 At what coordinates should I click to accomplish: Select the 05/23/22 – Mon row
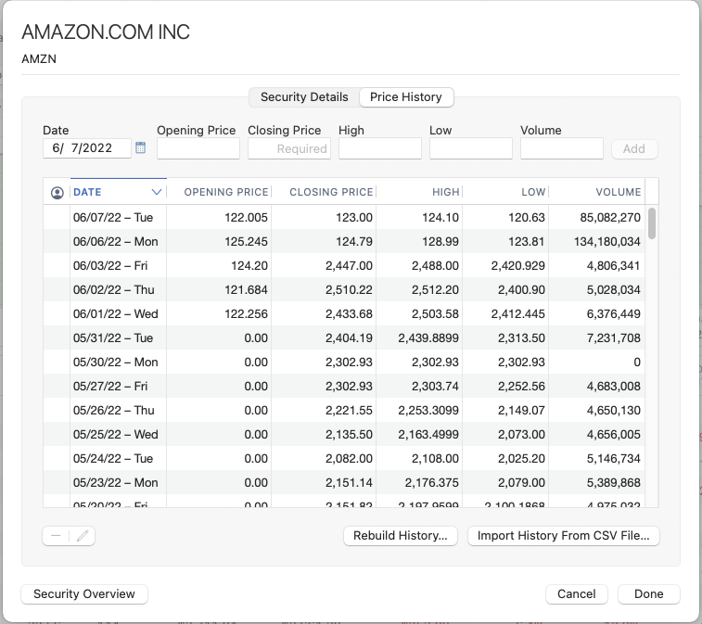point(344,483)
